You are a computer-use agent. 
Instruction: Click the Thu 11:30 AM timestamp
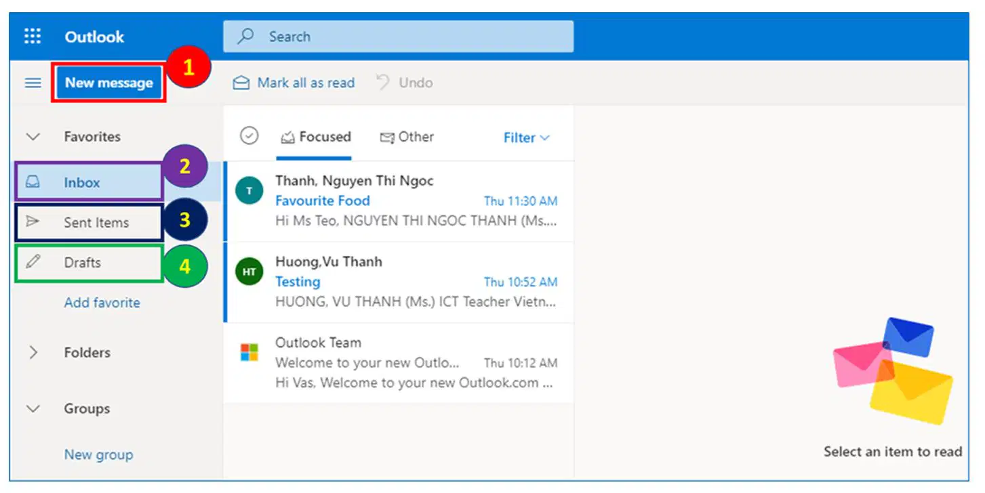coord(521,201)
